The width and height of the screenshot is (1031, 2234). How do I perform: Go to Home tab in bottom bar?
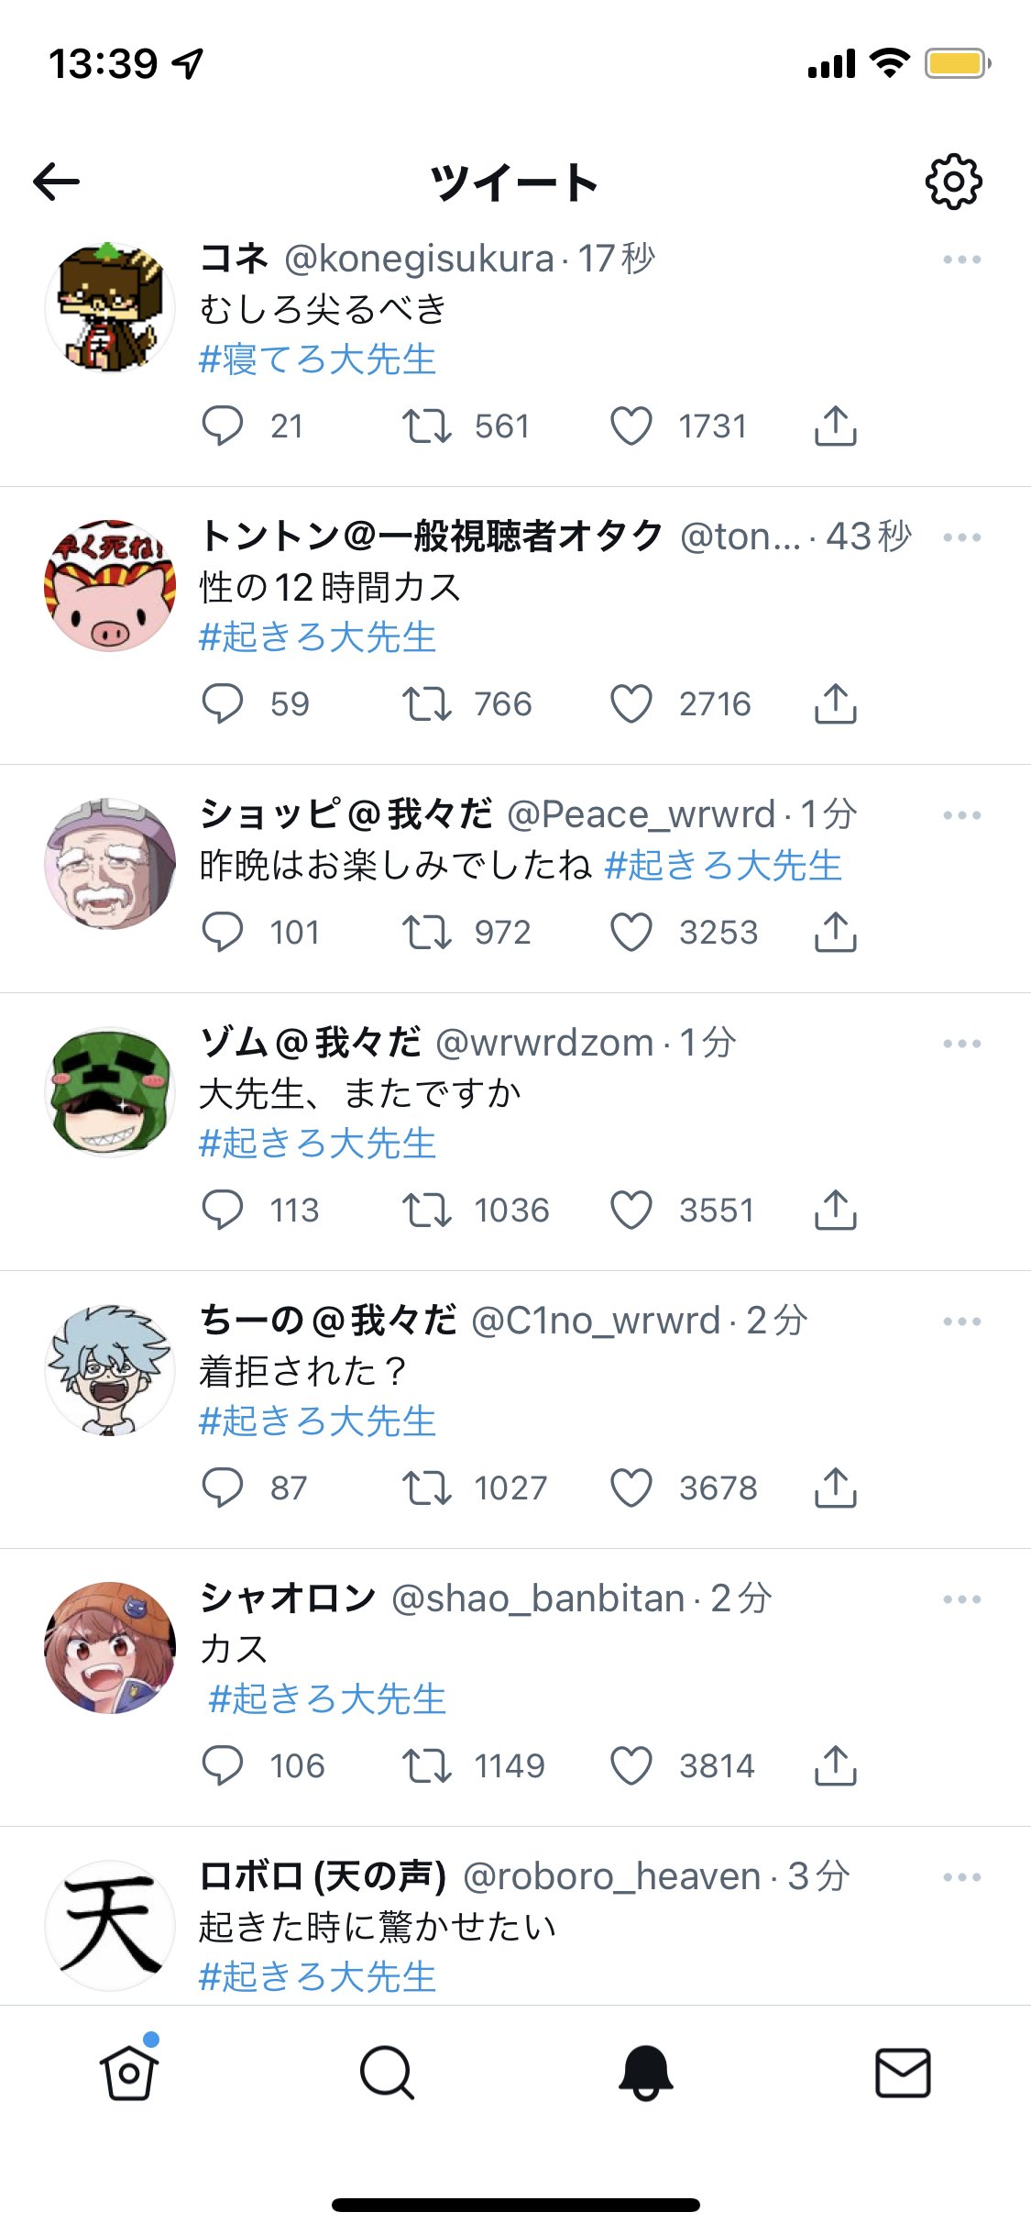pos(129,2073)
